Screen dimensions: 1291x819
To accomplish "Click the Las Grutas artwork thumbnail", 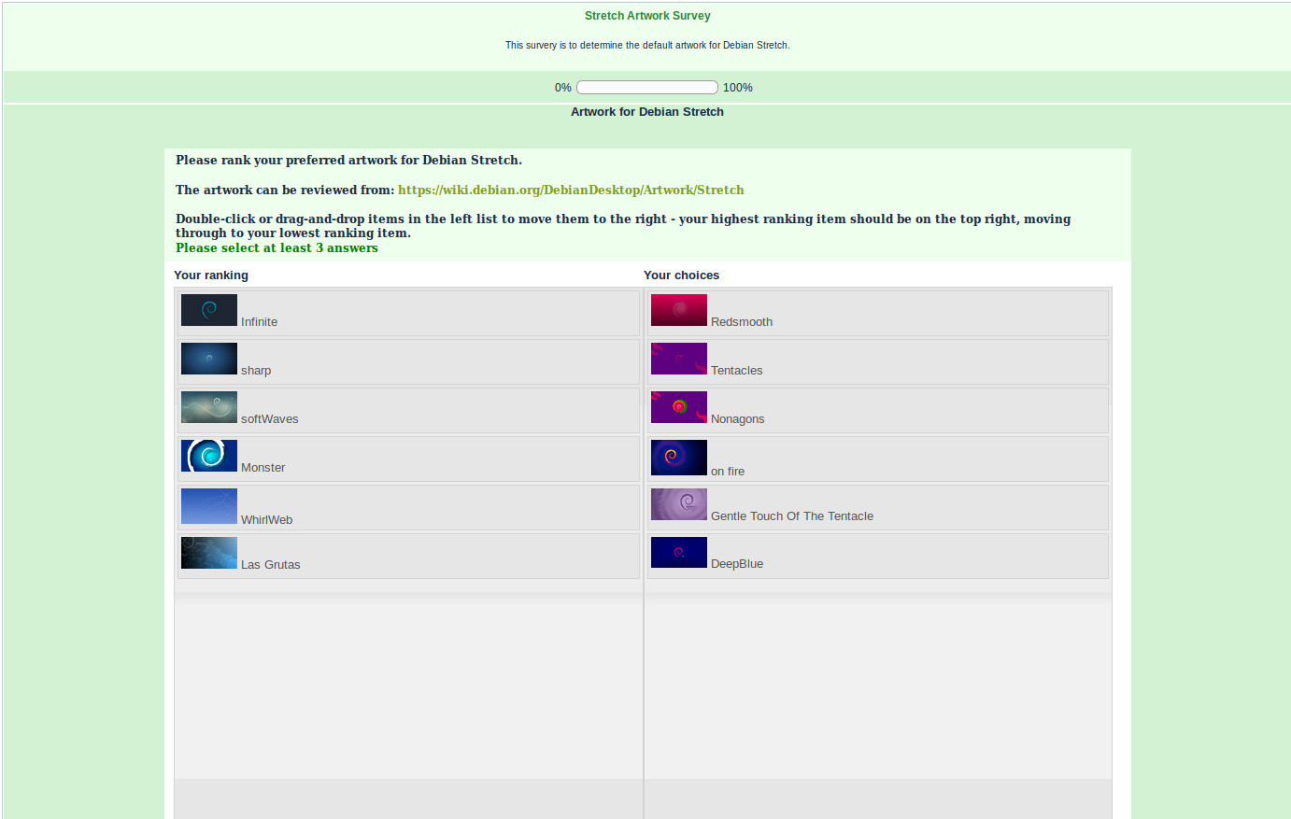I will tap(209, 553).
